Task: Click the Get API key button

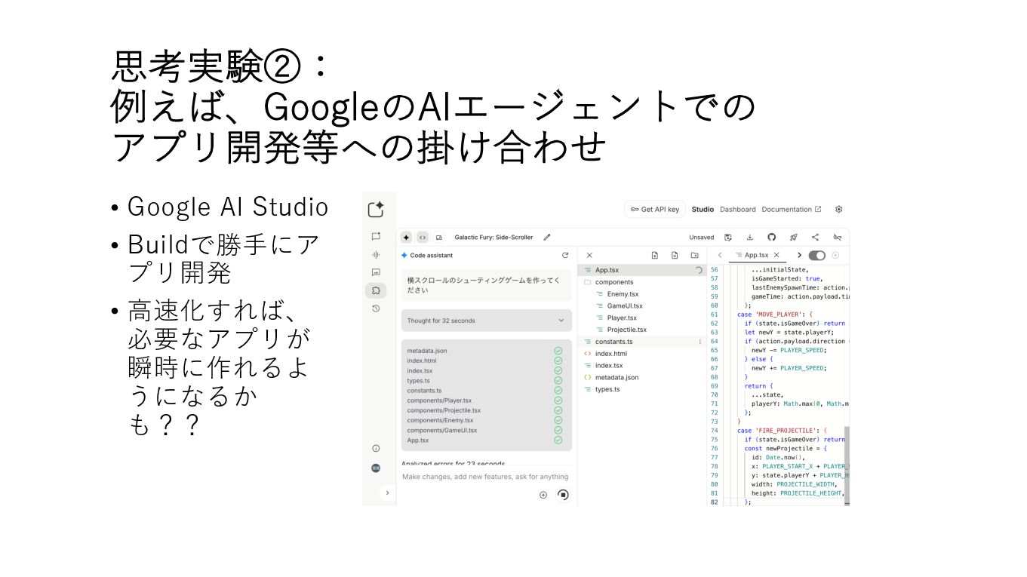Action: coord(655,209)
